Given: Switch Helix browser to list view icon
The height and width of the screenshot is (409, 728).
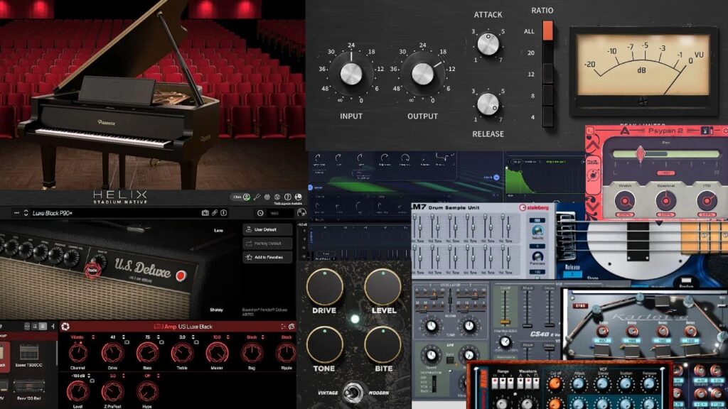Looking at the screenshot, I should pyautogui.click(x=35, y=327).
